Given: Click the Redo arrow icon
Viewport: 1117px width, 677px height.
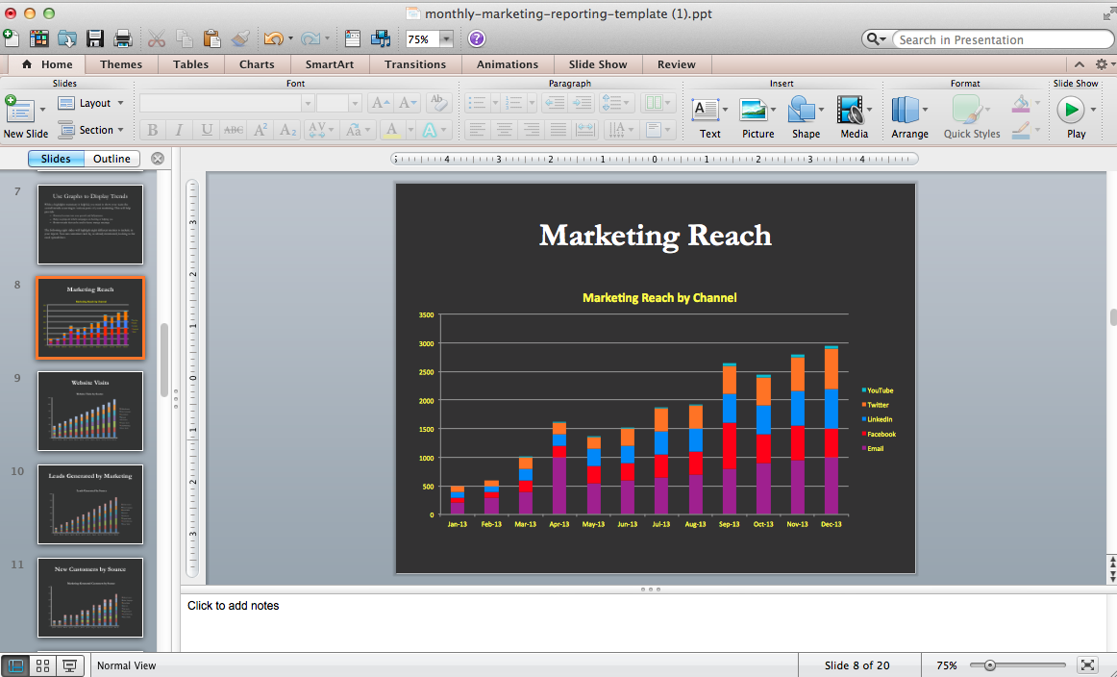Looking at the screenshot, I should point(310,38).
